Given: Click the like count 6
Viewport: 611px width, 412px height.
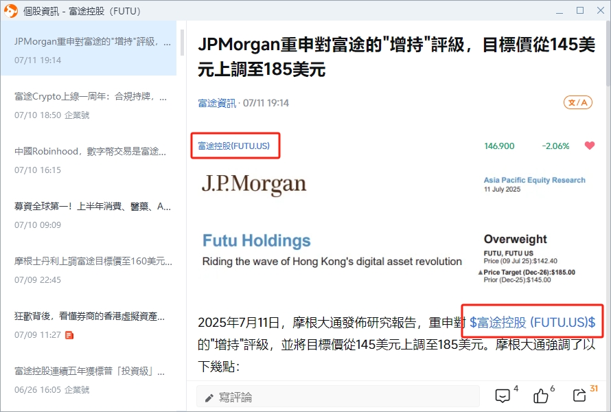Looking at the screenshot, I should click(553, 388).
